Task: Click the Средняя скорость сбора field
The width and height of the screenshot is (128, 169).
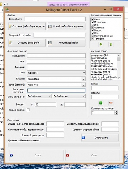Action: 110,129
